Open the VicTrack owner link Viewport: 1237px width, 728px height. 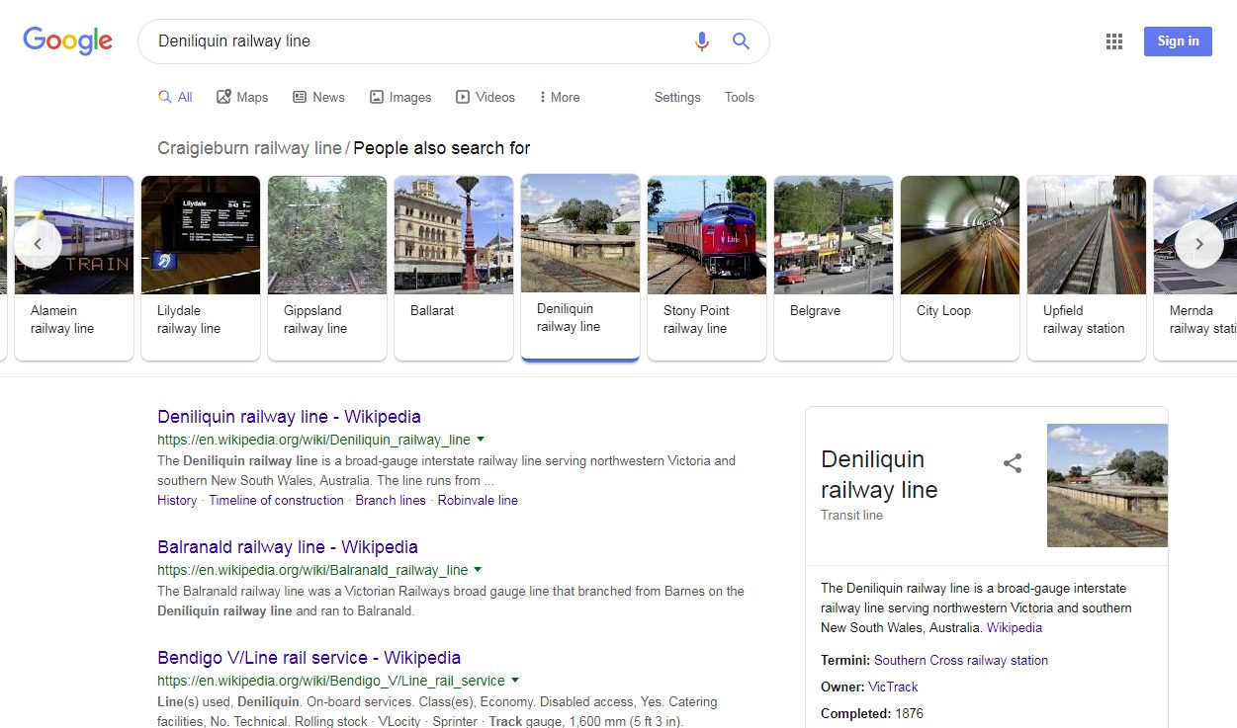pyautogui.click(x=893, y=688)
